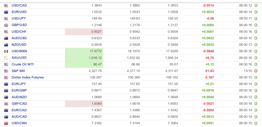Screen dimensions: 262x127
Task: Open the Crude Oil WTI link
Action: [23, 64]
